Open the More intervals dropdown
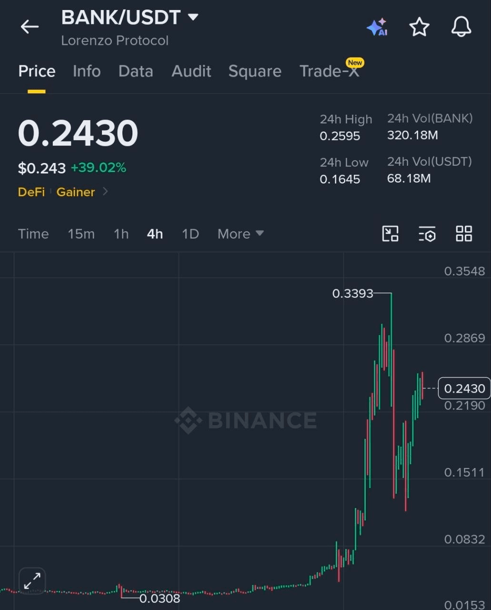Viewport: 491px width, 610px height. [x=240, y=234]
